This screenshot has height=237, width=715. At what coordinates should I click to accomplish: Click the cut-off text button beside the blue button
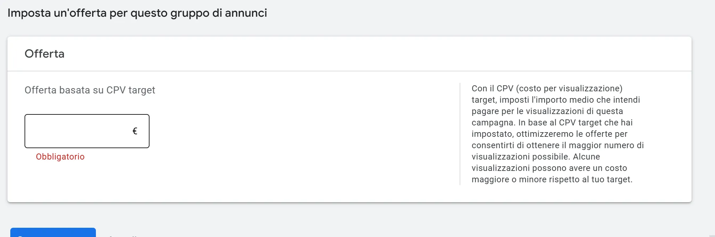123,235
